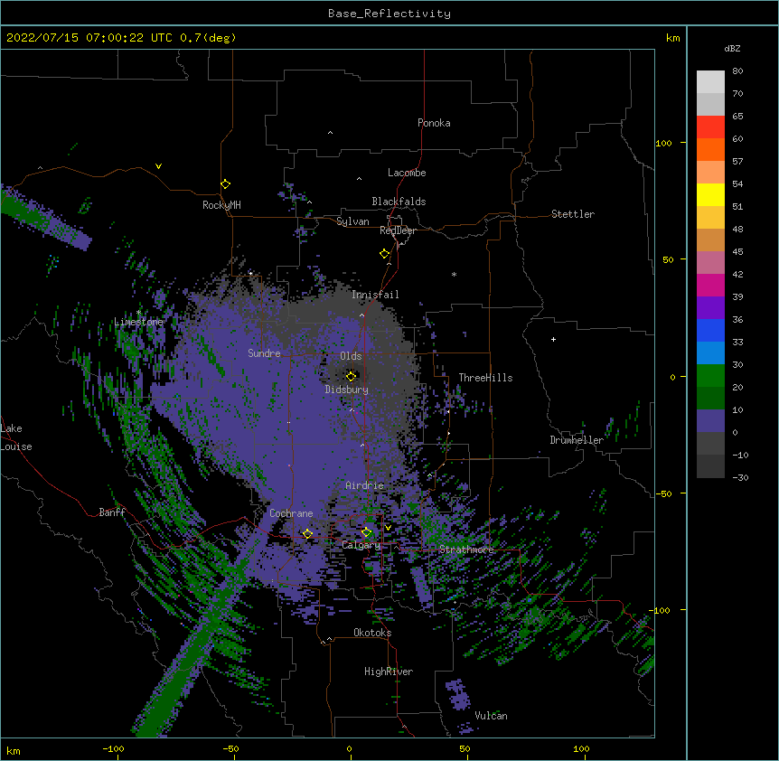Click the yellow marker south of RedDeer
779x761 pixels.
click(384, 254)
